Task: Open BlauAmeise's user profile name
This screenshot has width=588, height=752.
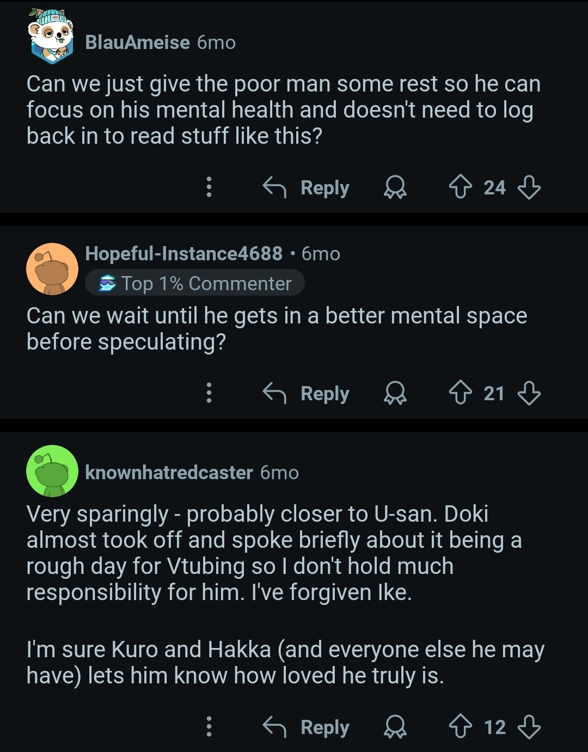Action: pyautogui.click(x=137, y=42)
